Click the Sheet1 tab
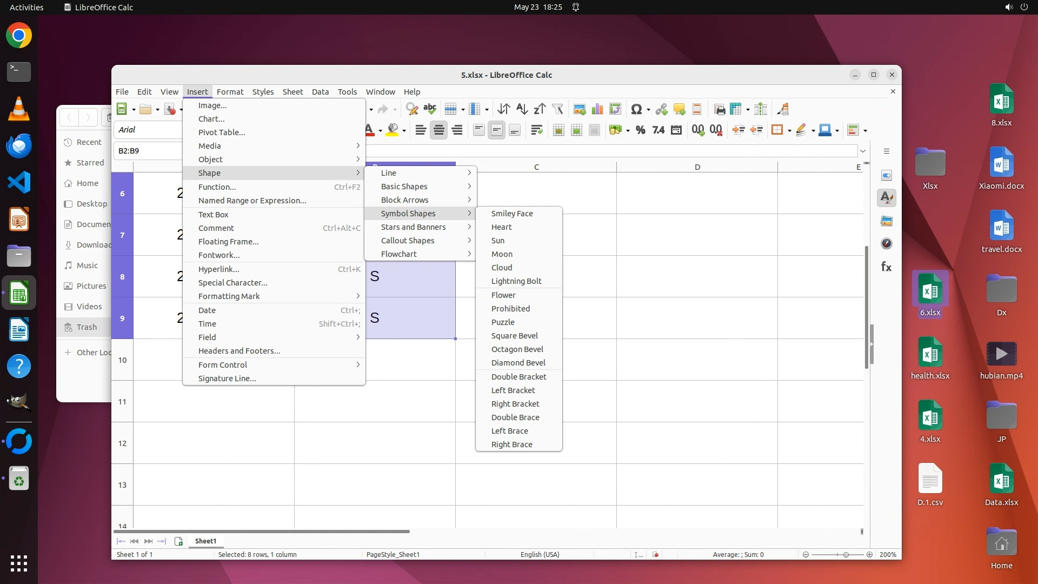 pos(205,541)
